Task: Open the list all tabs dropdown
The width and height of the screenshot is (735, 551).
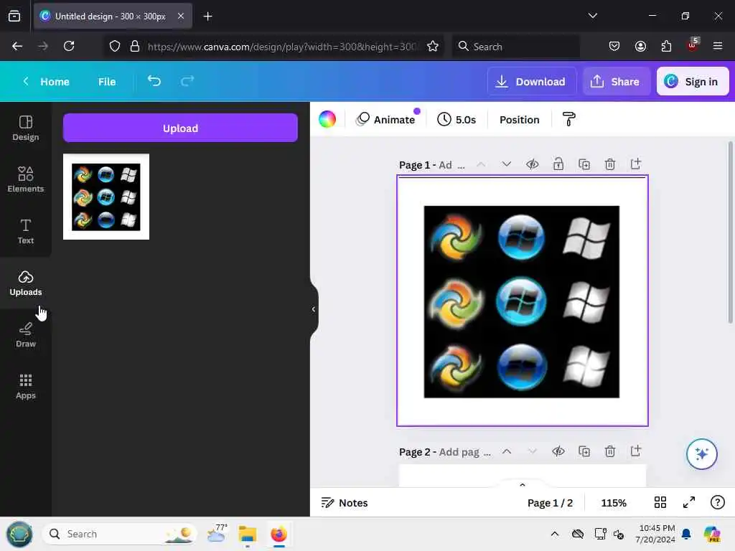Action: click(x=592, y=16)
